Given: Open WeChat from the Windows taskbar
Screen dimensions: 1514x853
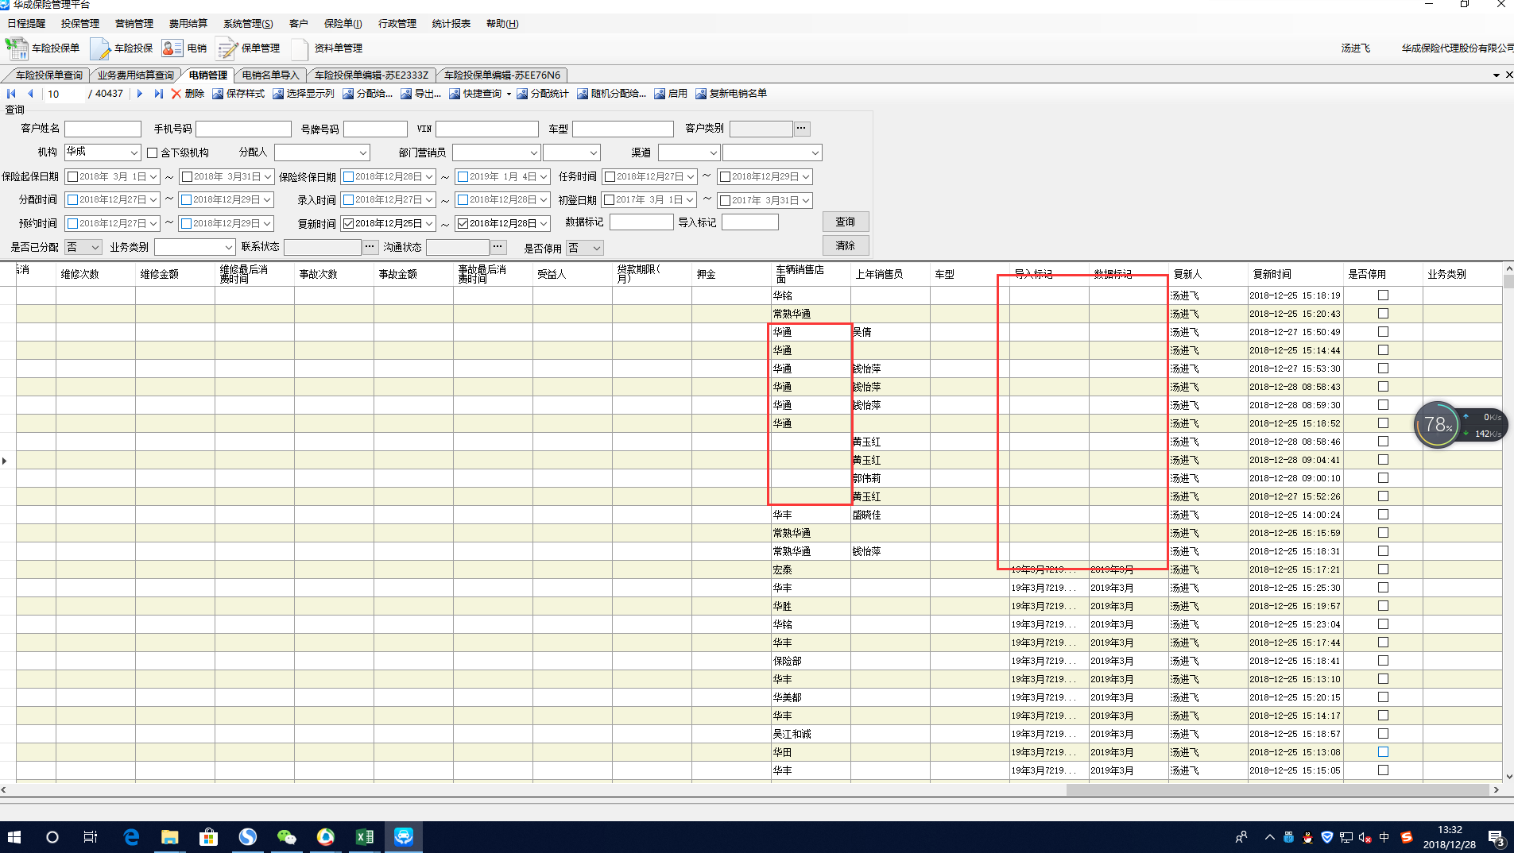Looking at the screenshot, I should (x=286, y=836).
